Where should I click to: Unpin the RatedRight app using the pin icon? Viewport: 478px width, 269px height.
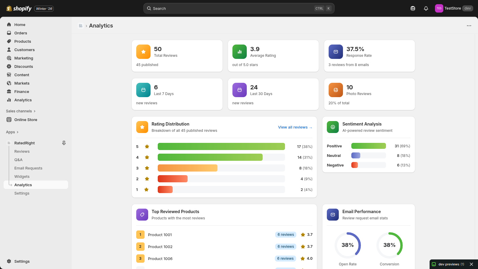coord(64,143)
